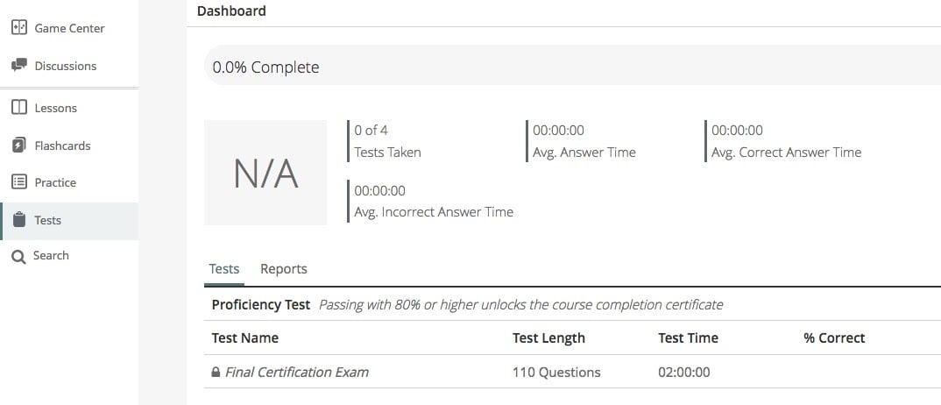The width and height of the screenshot is (941, 405).
Task: Open Game Center from the sidebar
Action: (69, 28)
